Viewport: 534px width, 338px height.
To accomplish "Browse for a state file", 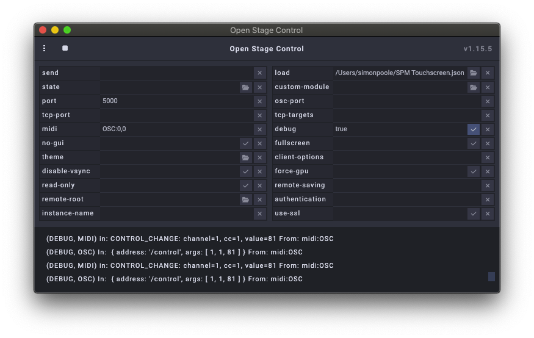I will click(245, 87).
